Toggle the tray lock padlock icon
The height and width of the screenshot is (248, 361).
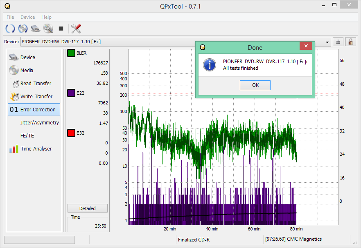pyautogui.click(x=351, y=42)
